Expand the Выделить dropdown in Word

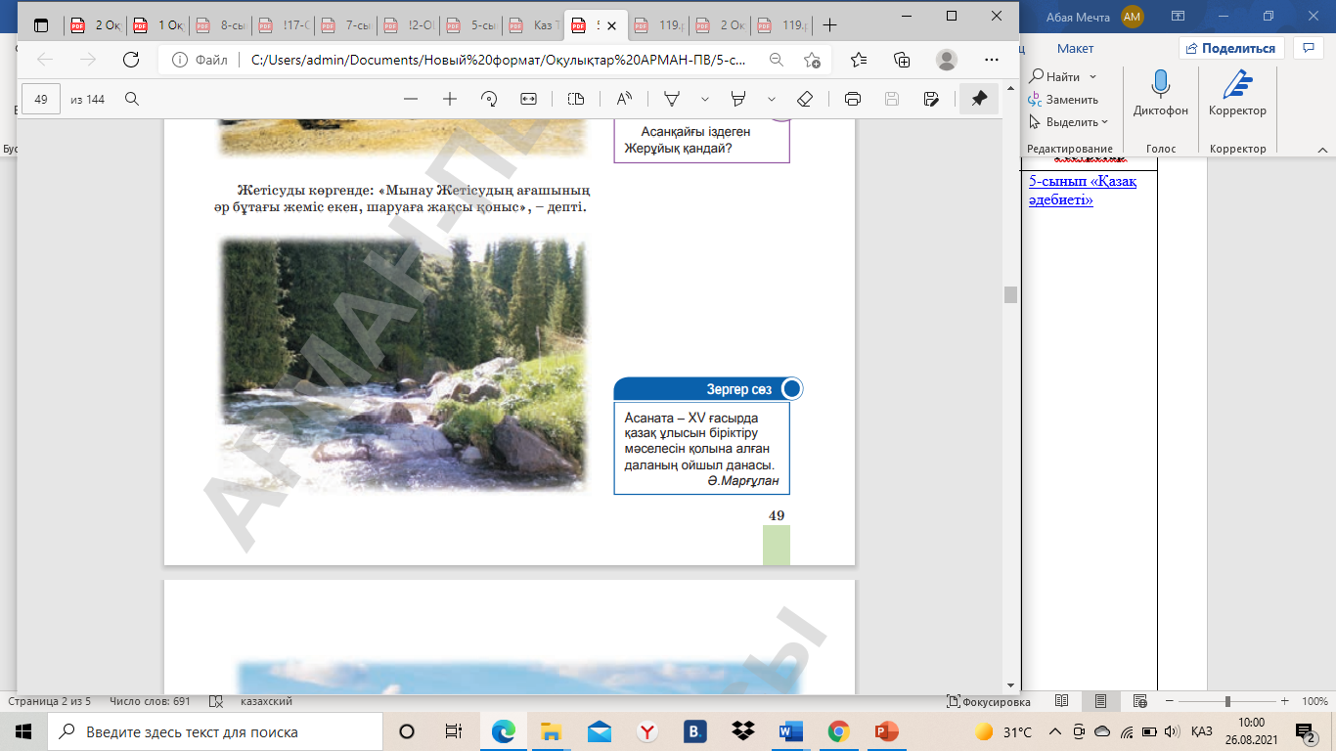[1104, 122]
